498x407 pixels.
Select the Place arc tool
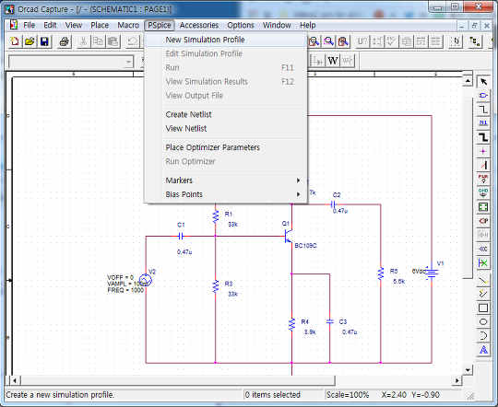click(483, 336)
